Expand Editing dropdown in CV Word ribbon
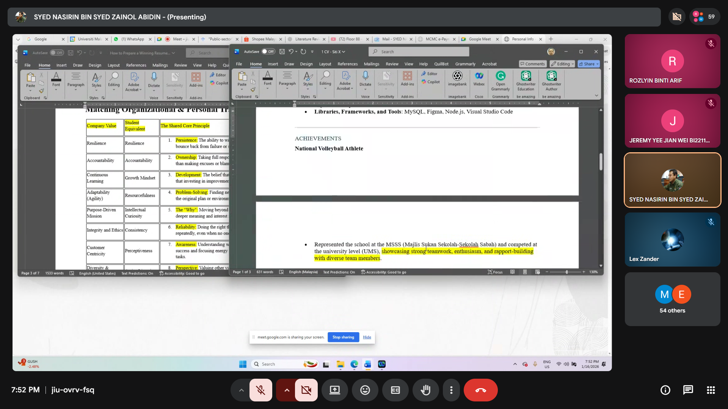The height and width of the screenshot is (409, 728). (325, 81)
